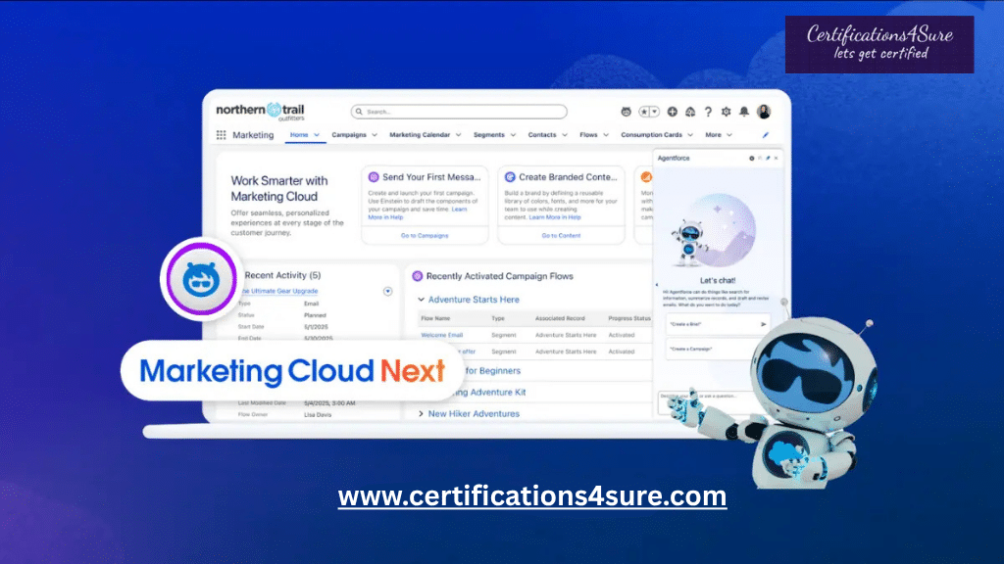Click the global Search field
Viewport: 1004px width, 564px height.
click(x=459, y=112)
